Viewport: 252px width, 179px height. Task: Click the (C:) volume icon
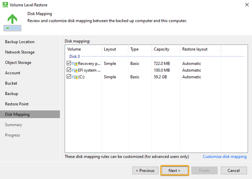click(x=75, y=77)
